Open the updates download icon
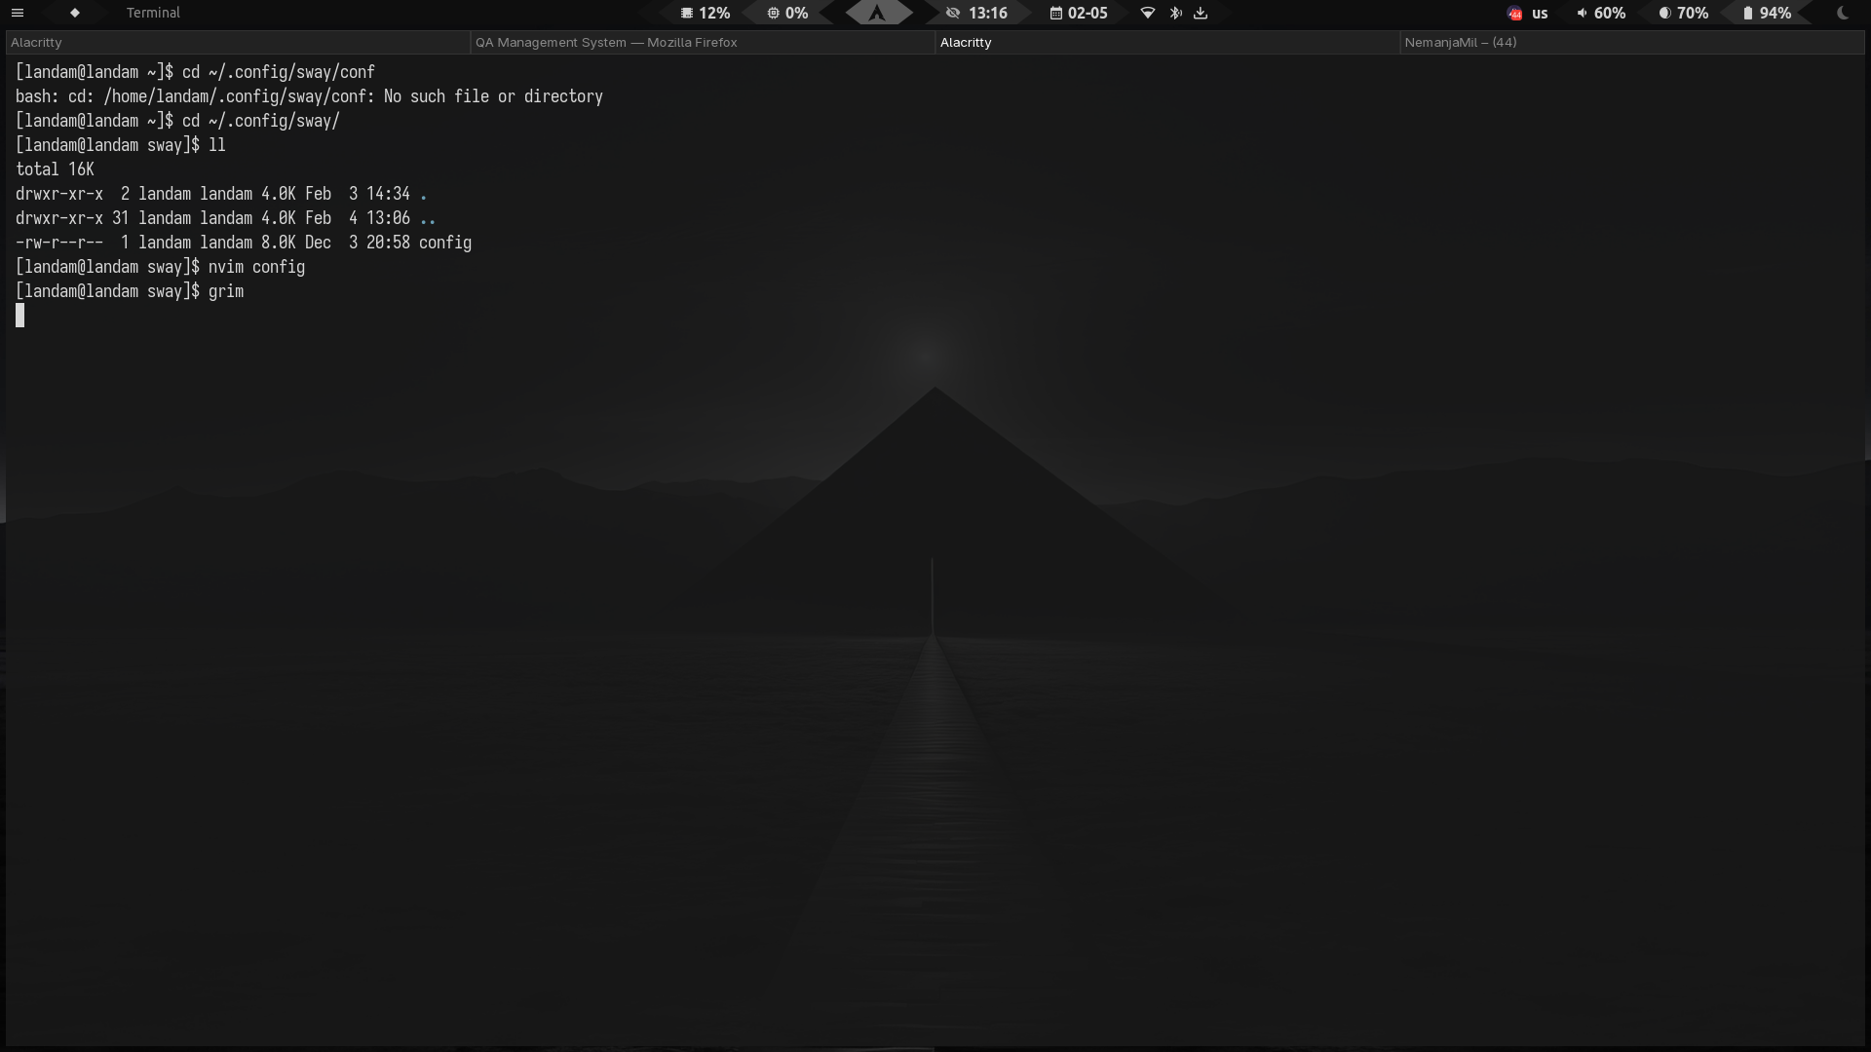1871x1052 pixels. coord(1201,13)
